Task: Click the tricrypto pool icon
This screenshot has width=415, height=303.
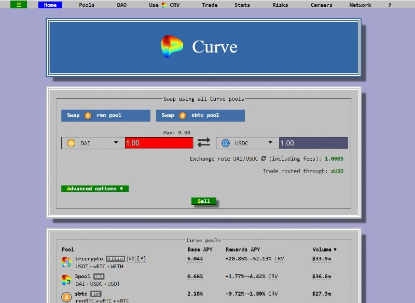Action: [x=66, y=262]
